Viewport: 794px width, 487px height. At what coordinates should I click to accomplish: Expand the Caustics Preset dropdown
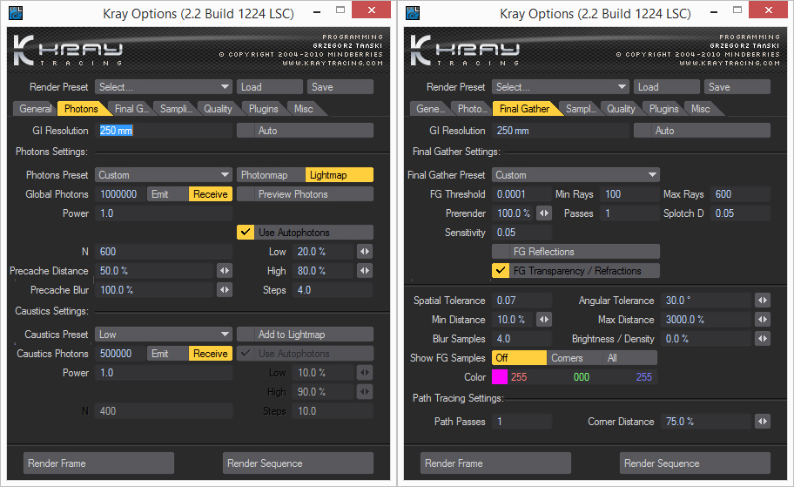click(163, 335)
